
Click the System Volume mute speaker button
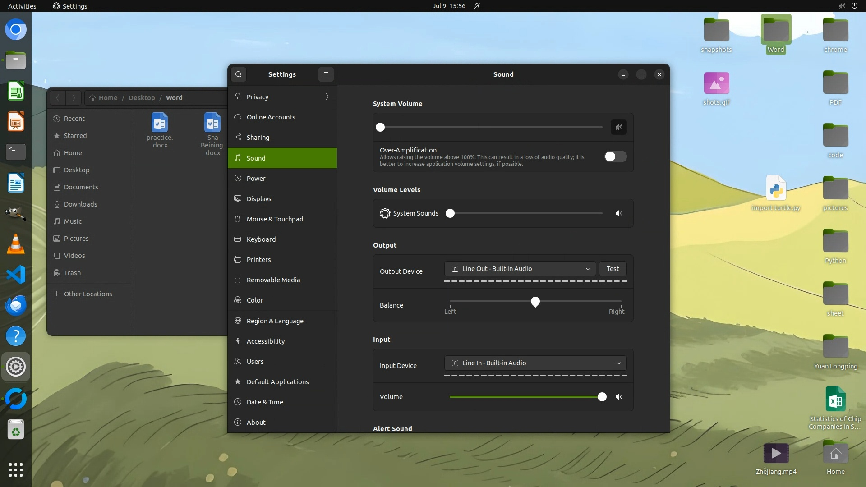pyautogui.click(x=618, y=127)
